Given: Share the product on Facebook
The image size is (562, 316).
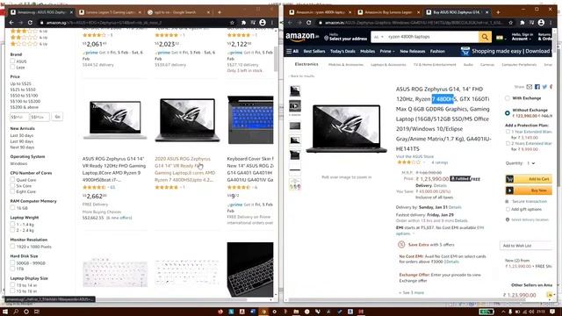Looking at the screenshot, I should pos(537,87).
